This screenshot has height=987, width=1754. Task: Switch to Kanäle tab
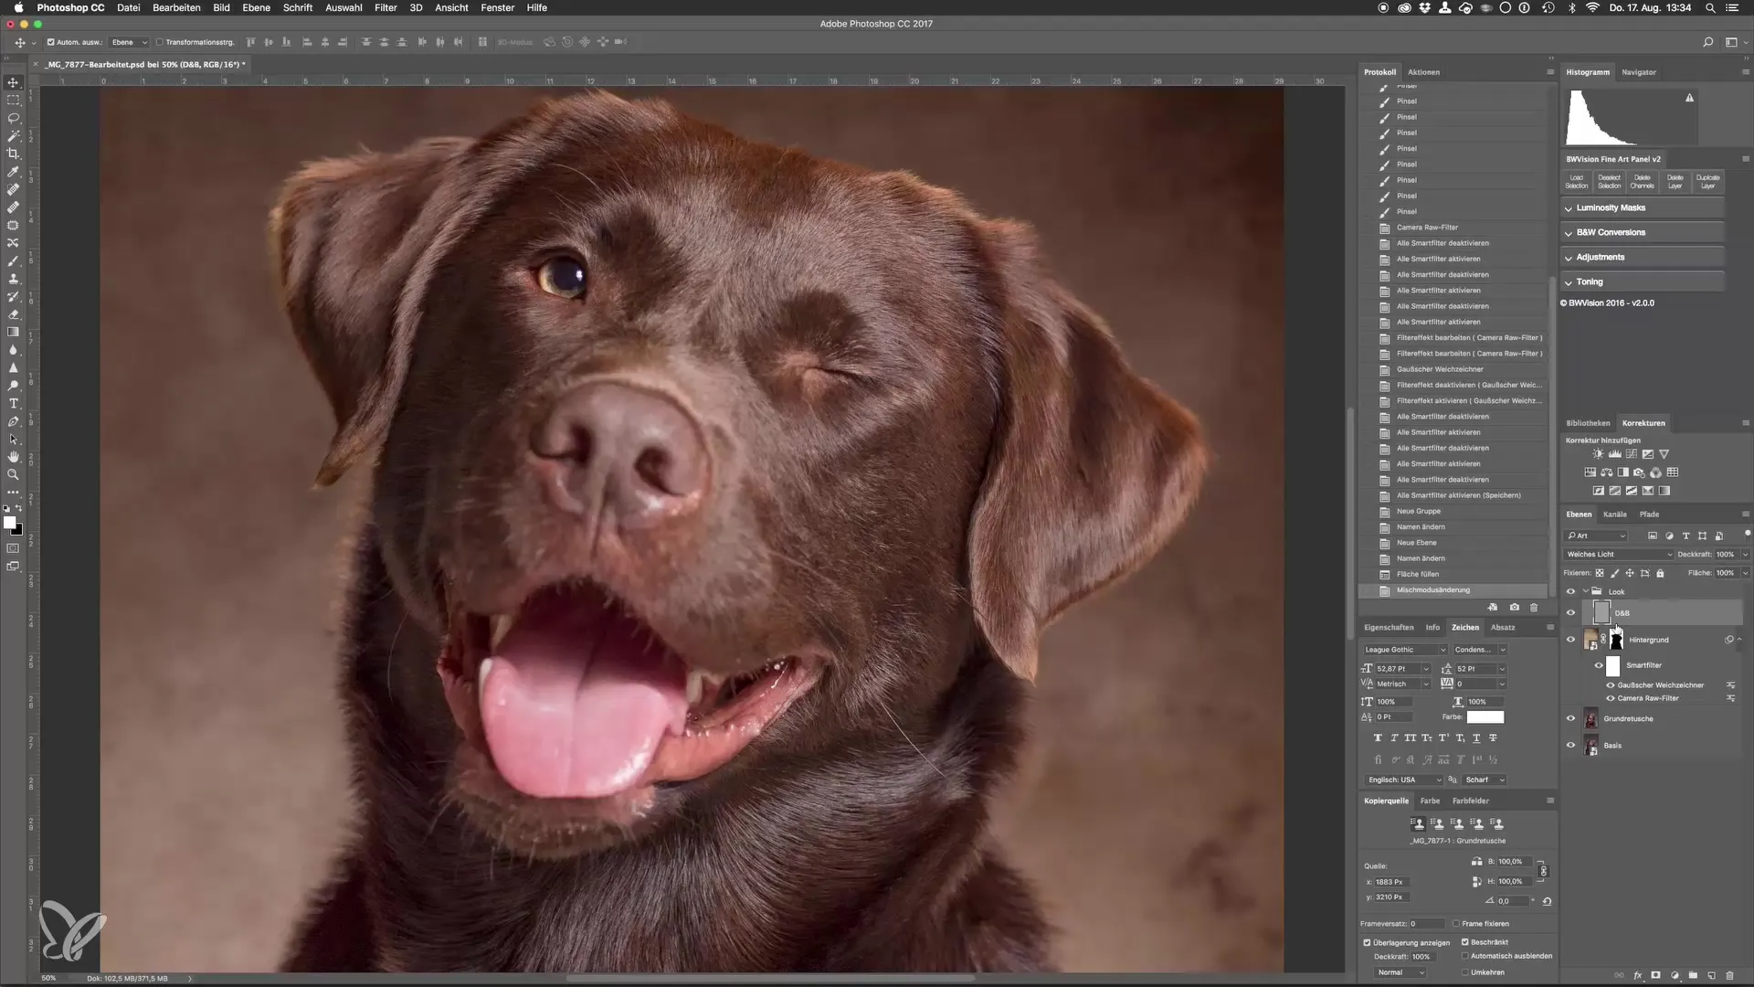tap(1614, 515)
